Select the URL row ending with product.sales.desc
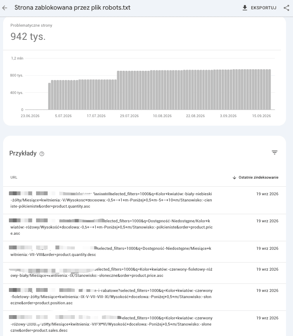Image resolution: width=293 pixels, height=336 pixels. [144, 324]
